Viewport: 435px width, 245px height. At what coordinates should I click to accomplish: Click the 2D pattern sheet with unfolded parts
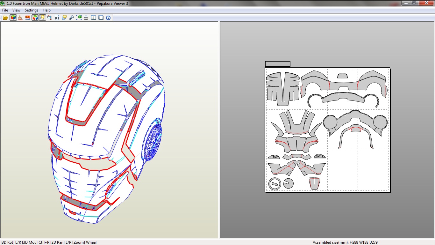[327, 130]
